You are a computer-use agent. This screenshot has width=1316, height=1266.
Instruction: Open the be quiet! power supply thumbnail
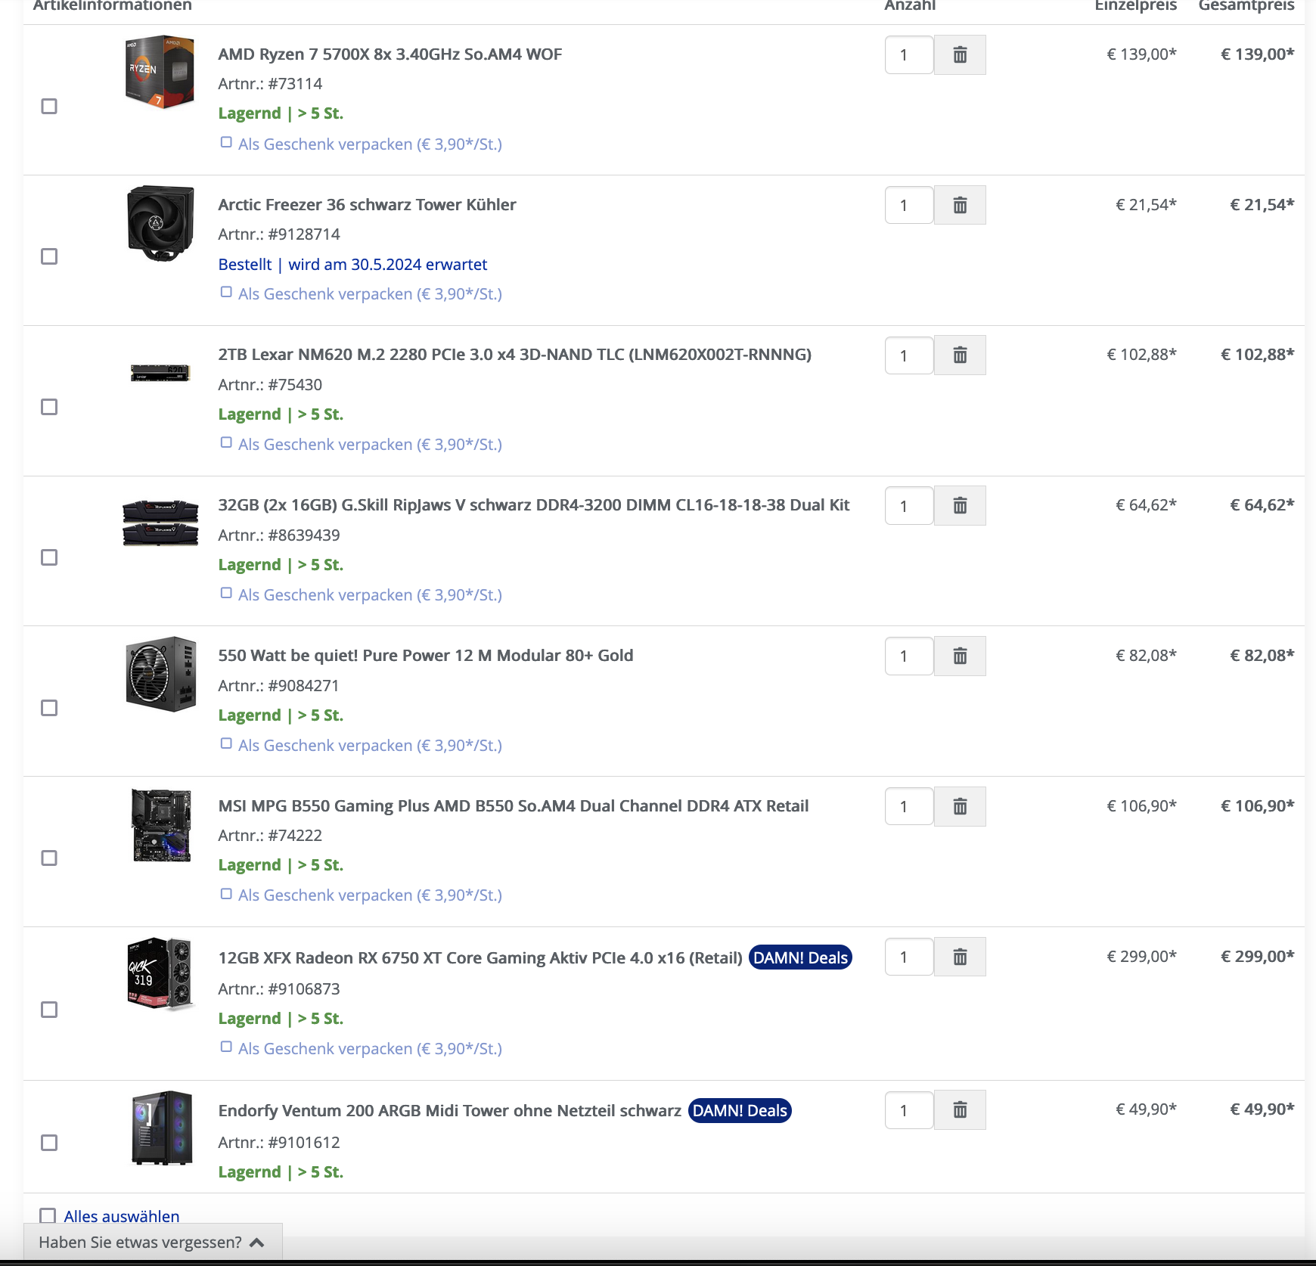[x=160, y=674]
